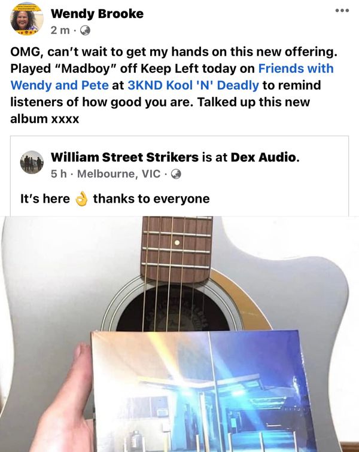Open the Dex Audio location link
359x452 pixels.
[x=263, y=157]
